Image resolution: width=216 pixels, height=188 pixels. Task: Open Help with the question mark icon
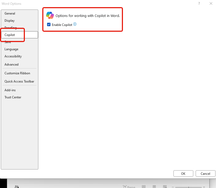pos(199,4)
